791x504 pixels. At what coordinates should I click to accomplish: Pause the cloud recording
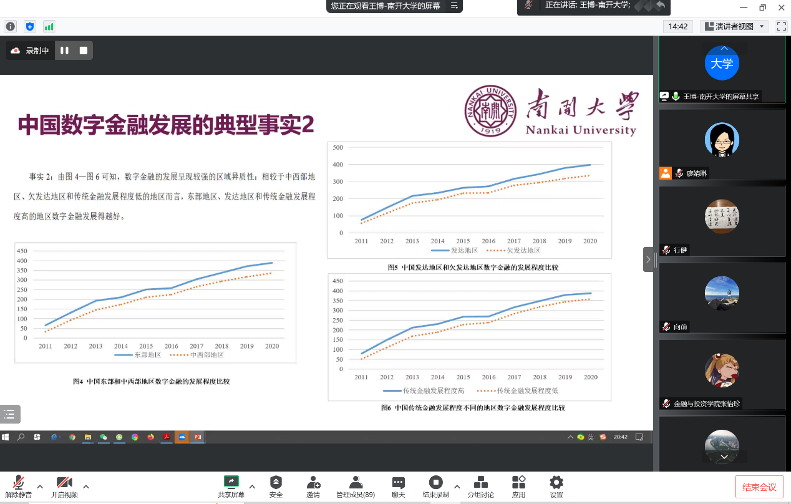pyautogui.click(x=65, y=51)
